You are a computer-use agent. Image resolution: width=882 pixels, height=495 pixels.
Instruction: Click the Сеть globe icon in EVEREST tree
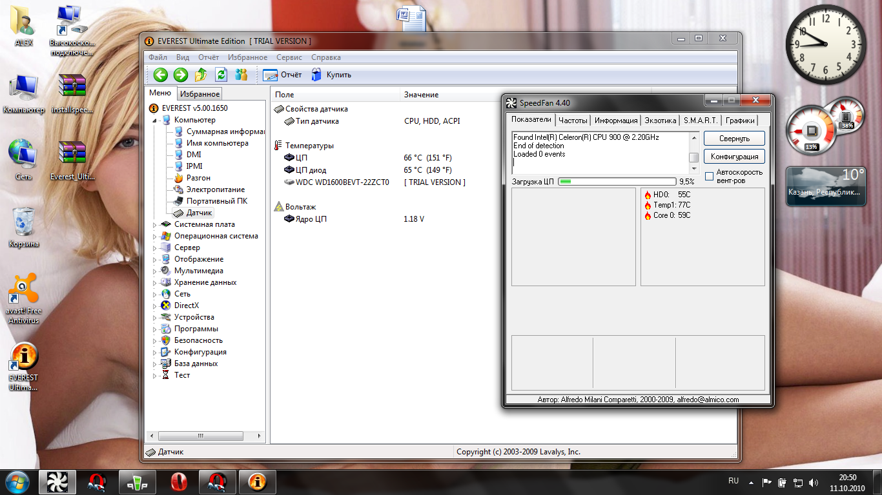pyautogui.click(x=166, y=294)
